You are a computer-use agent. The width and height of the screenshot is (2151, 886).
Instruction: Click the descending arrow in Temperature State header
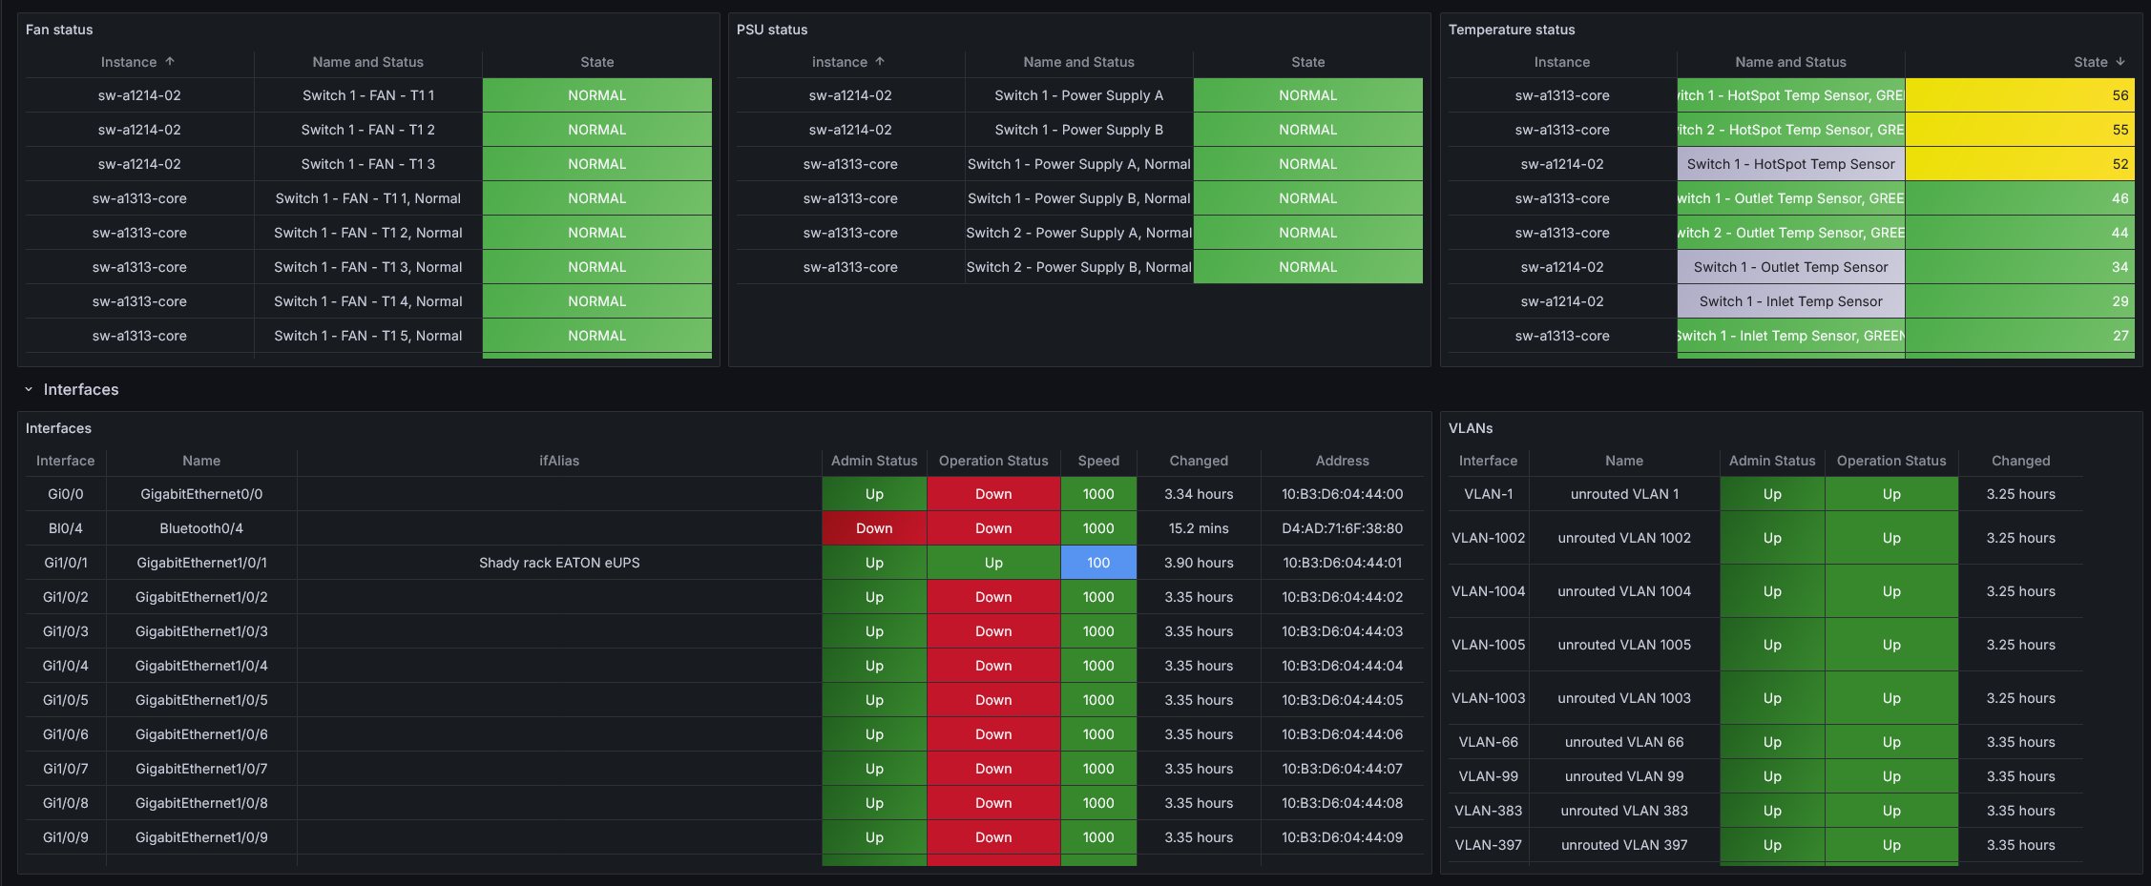[x=2120, y=61]
